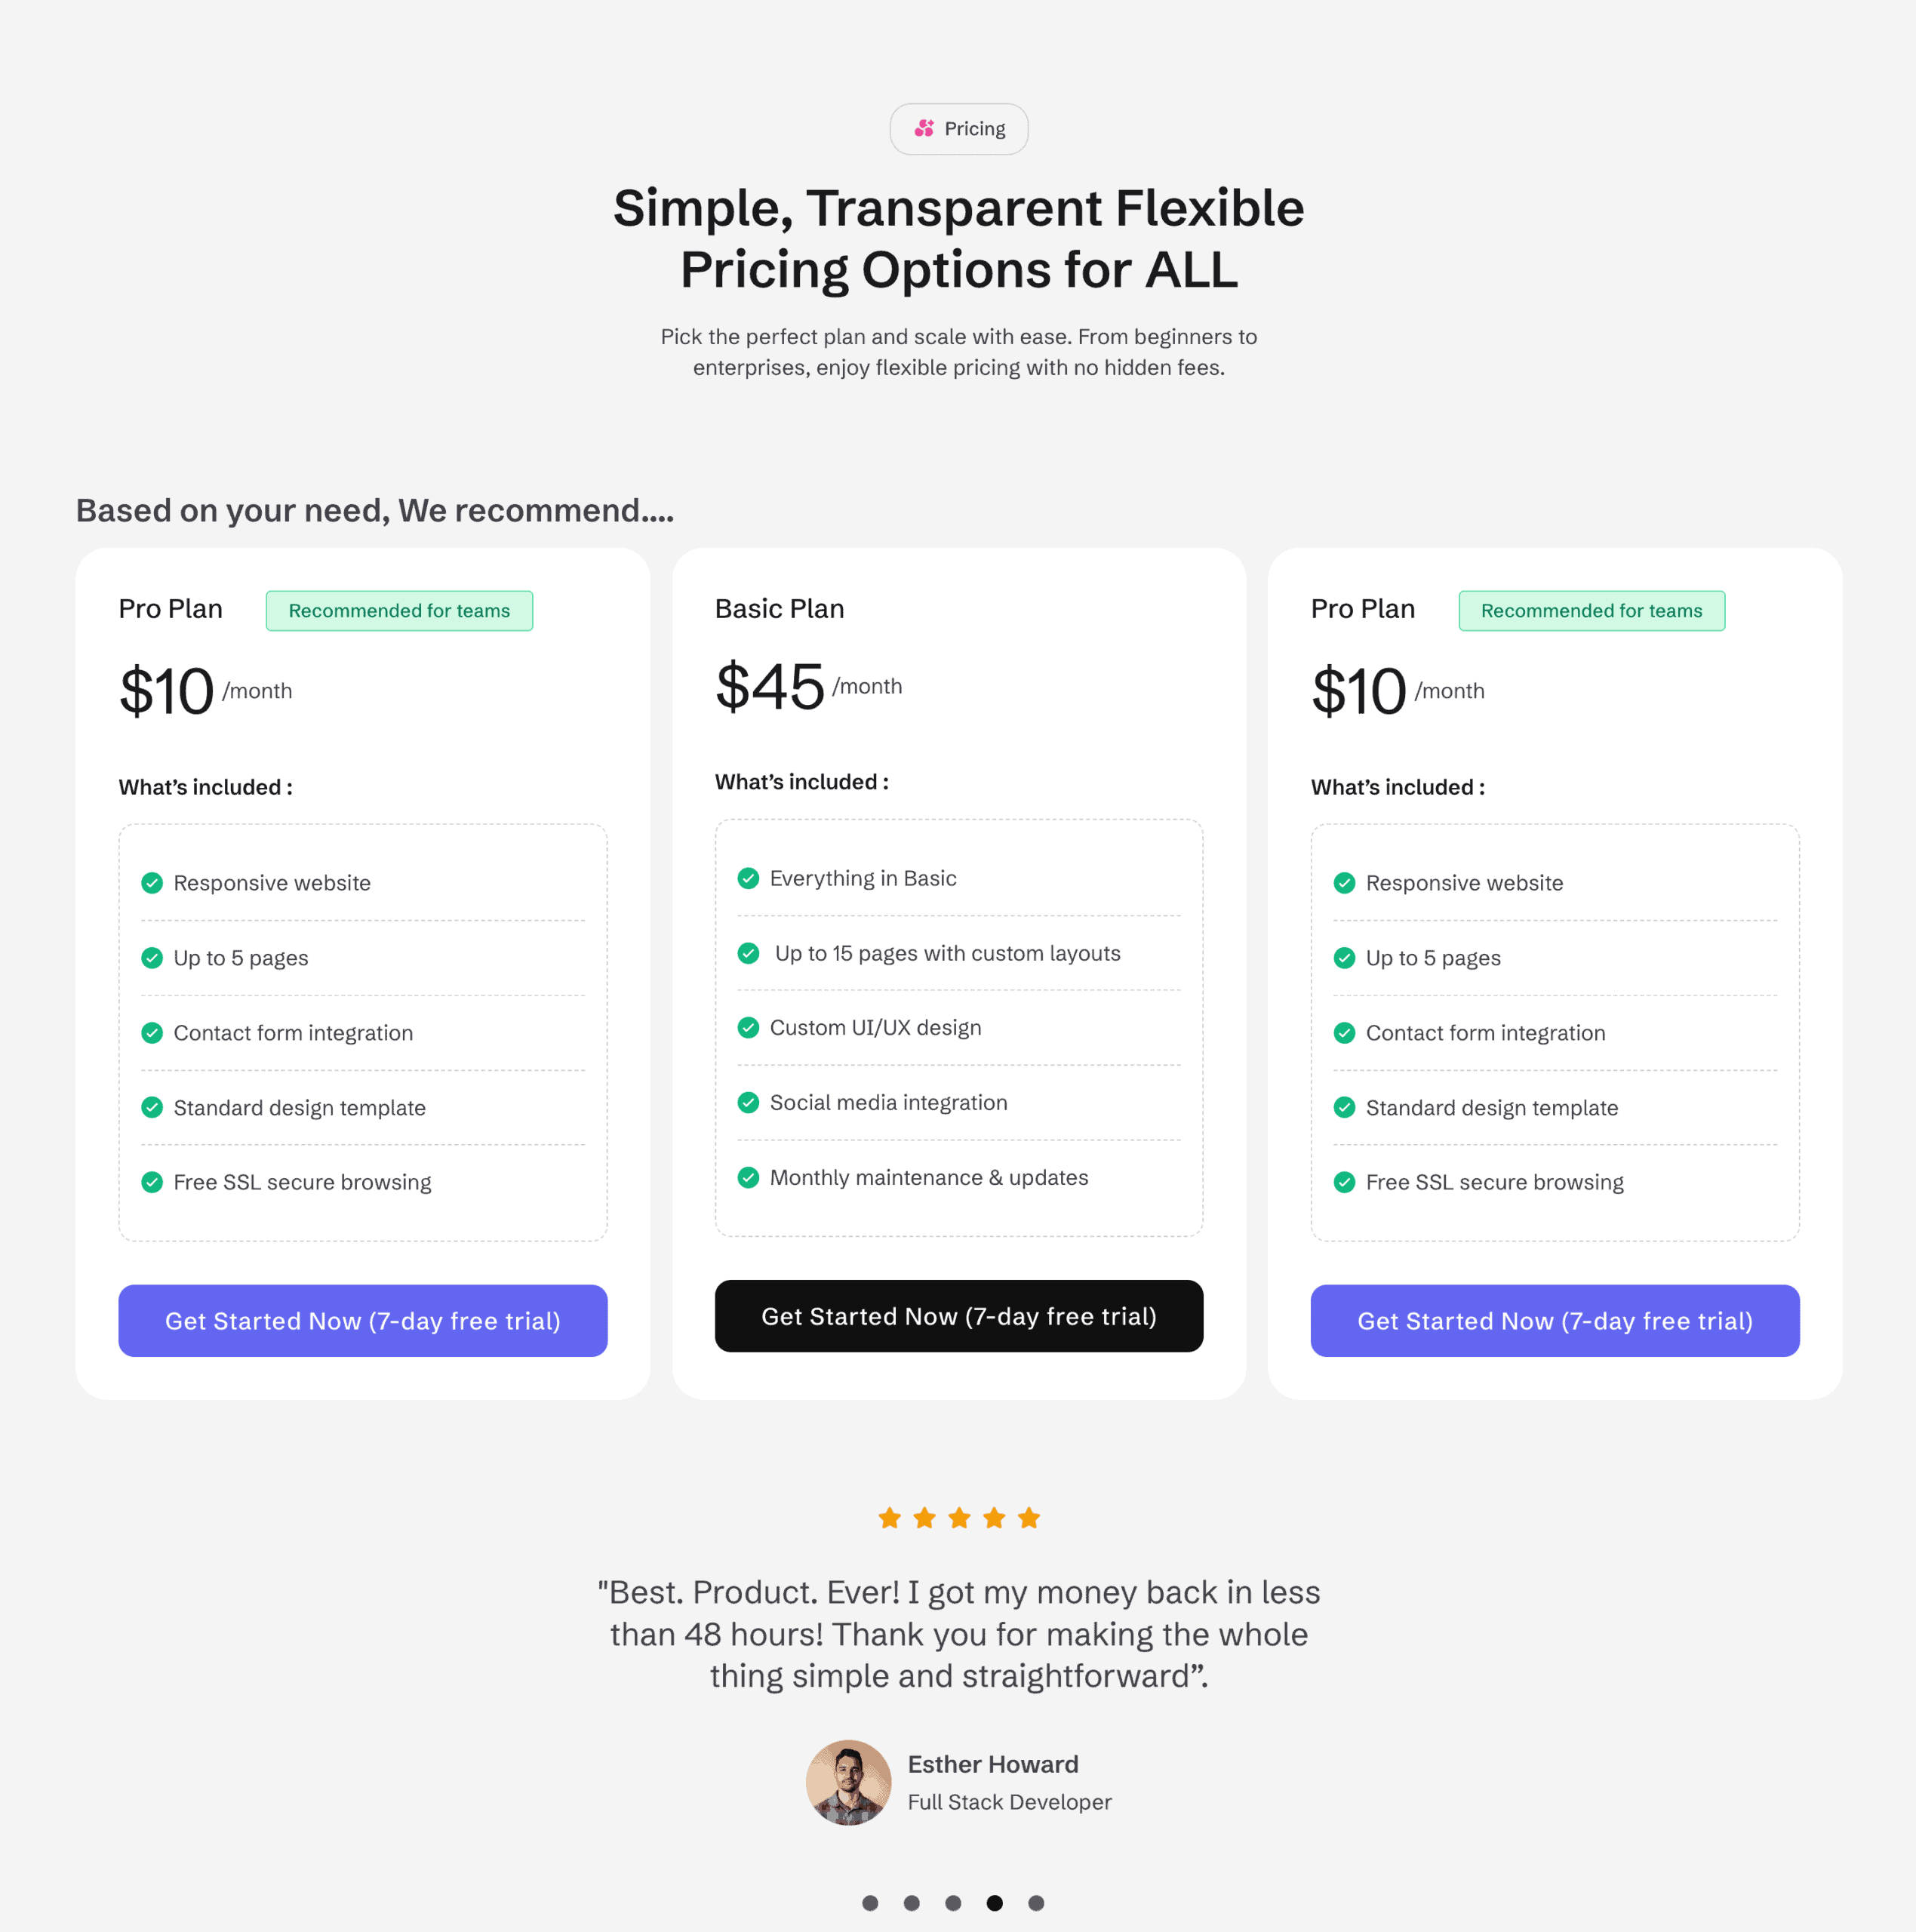Screen dimensions: 1916x1932
Task: Select the first carousel dot
Action: coord(871,1903)
